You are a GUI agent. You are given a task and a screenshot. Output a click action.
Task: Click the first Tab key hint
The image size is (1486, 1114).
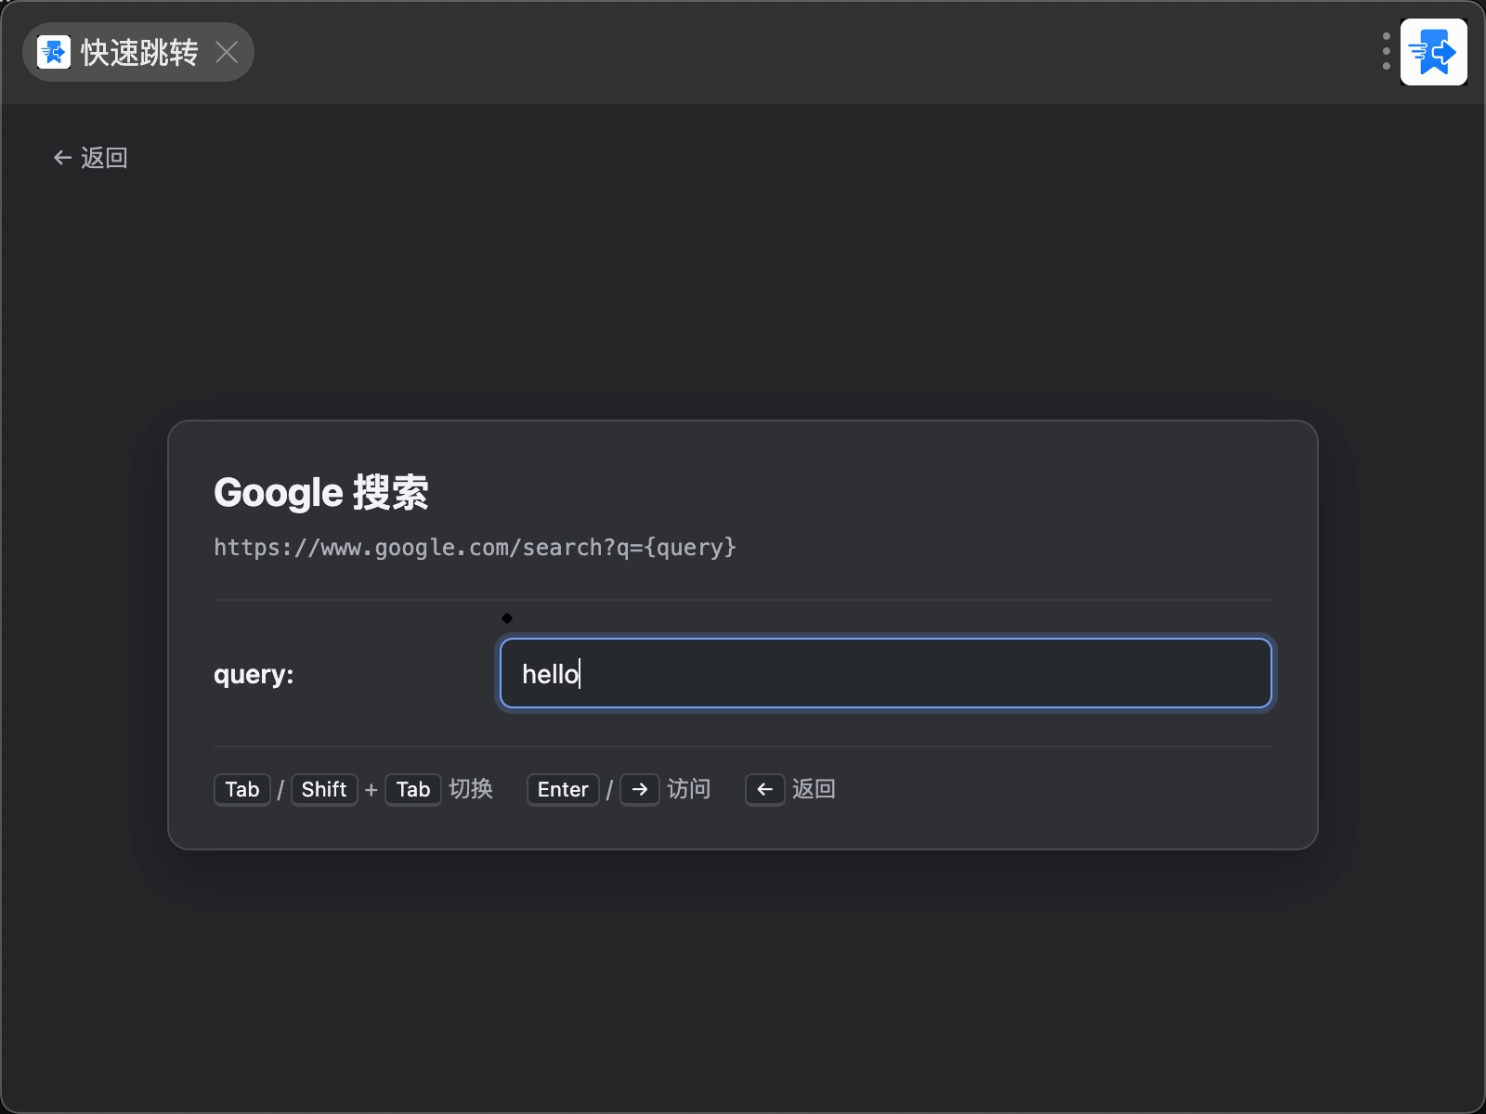(242, 790)
